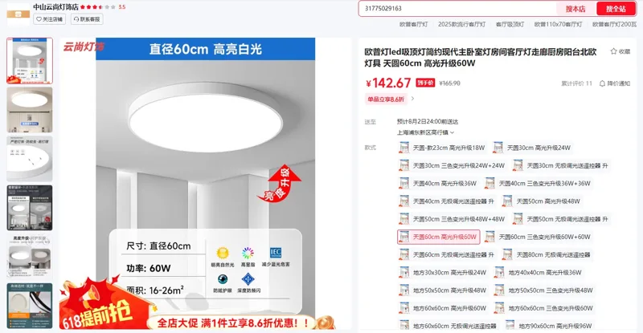Search within this shop using 搜本店
This screenshot has height=333, width=643.
click(575, 9)
